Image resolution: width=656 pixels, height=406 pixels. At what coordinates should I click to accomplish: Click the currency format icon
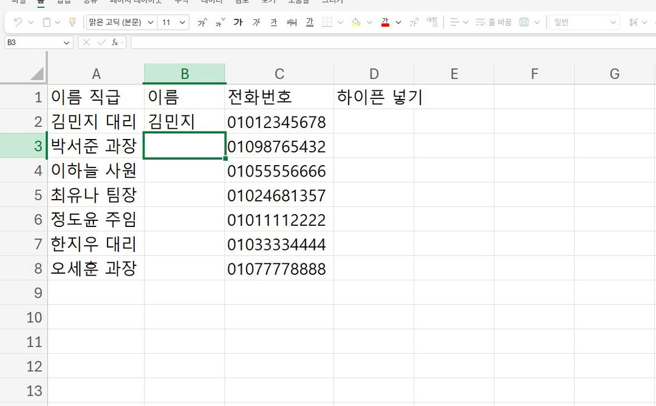[x=634, y=22]
